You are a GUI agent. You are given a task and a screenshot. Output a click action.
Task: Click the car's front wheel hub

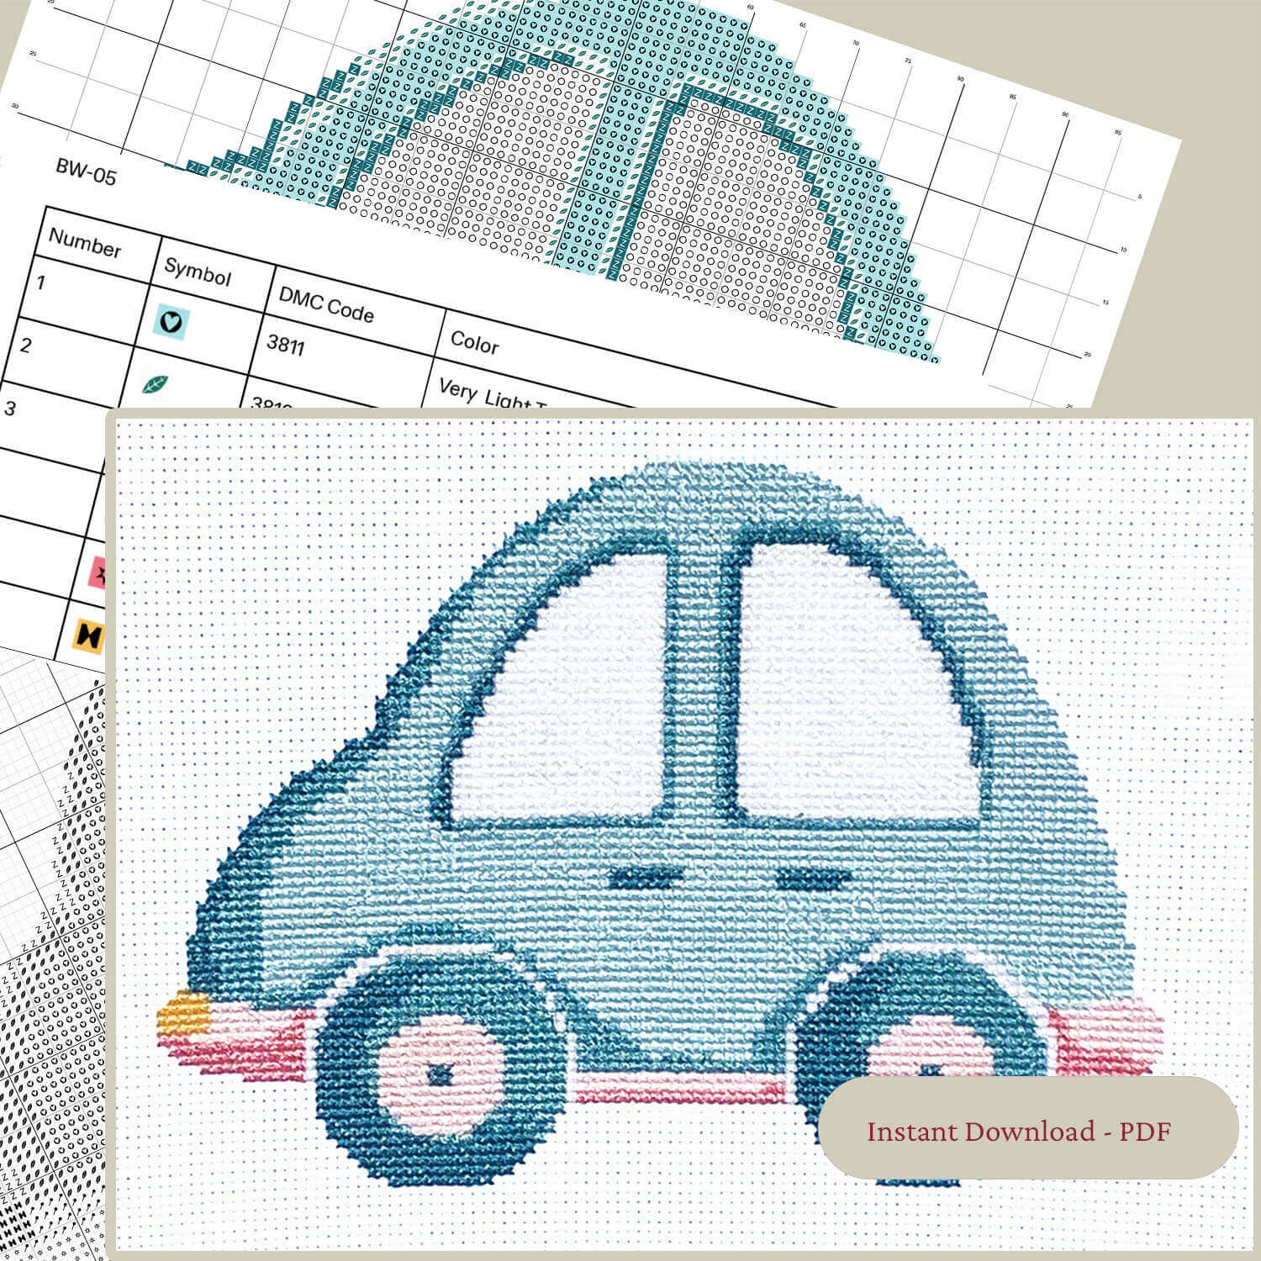pos(440,1074)
